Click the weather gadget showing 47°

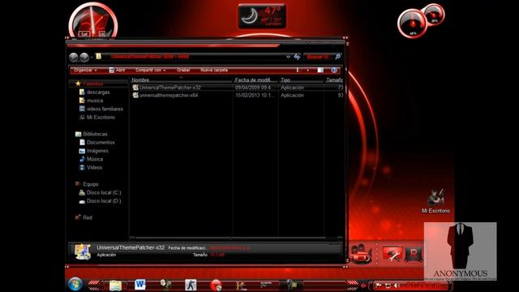coord(262,16)
